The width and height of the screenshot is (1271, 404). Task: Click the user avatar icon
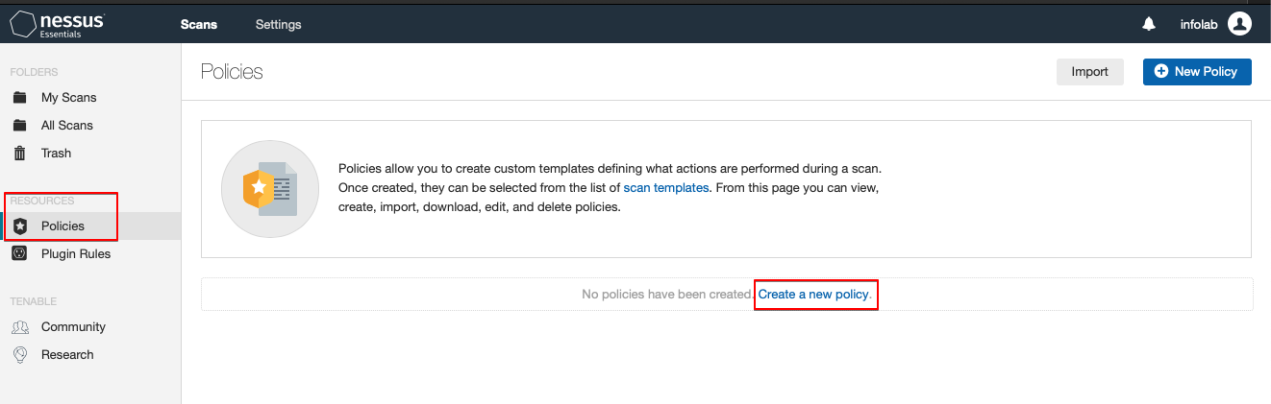pyautogui.click(x=1239, y=24)
